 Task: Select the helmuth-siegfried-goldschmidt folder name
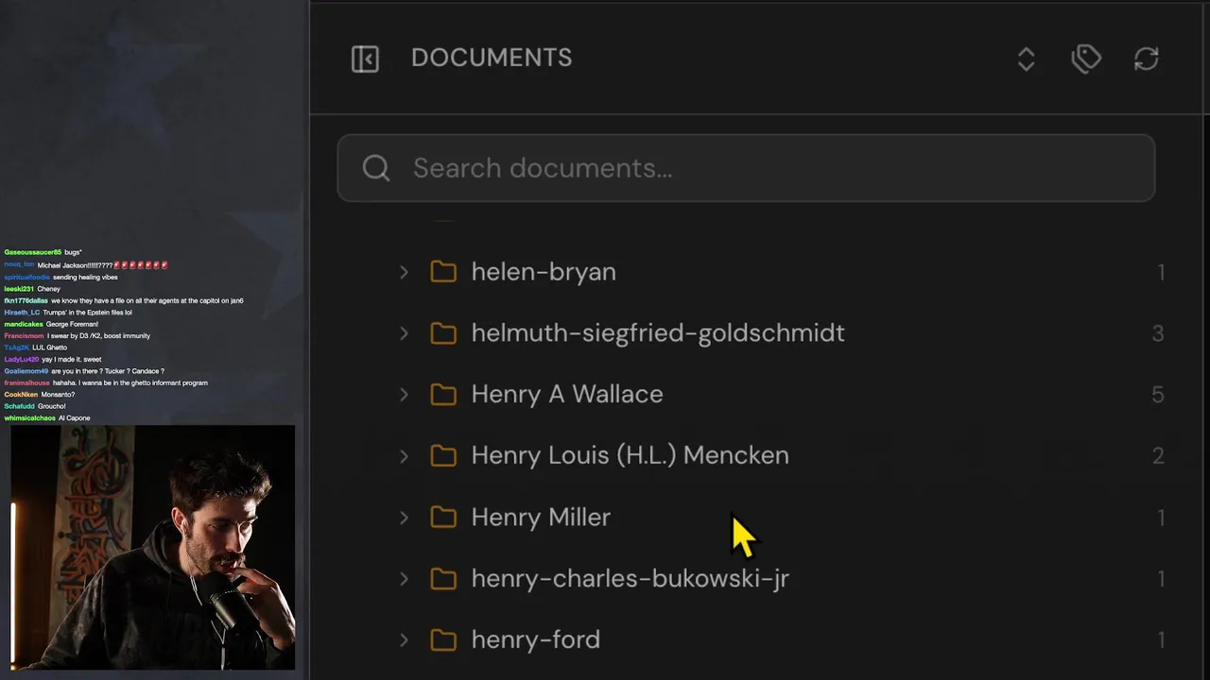pos(657,333)
